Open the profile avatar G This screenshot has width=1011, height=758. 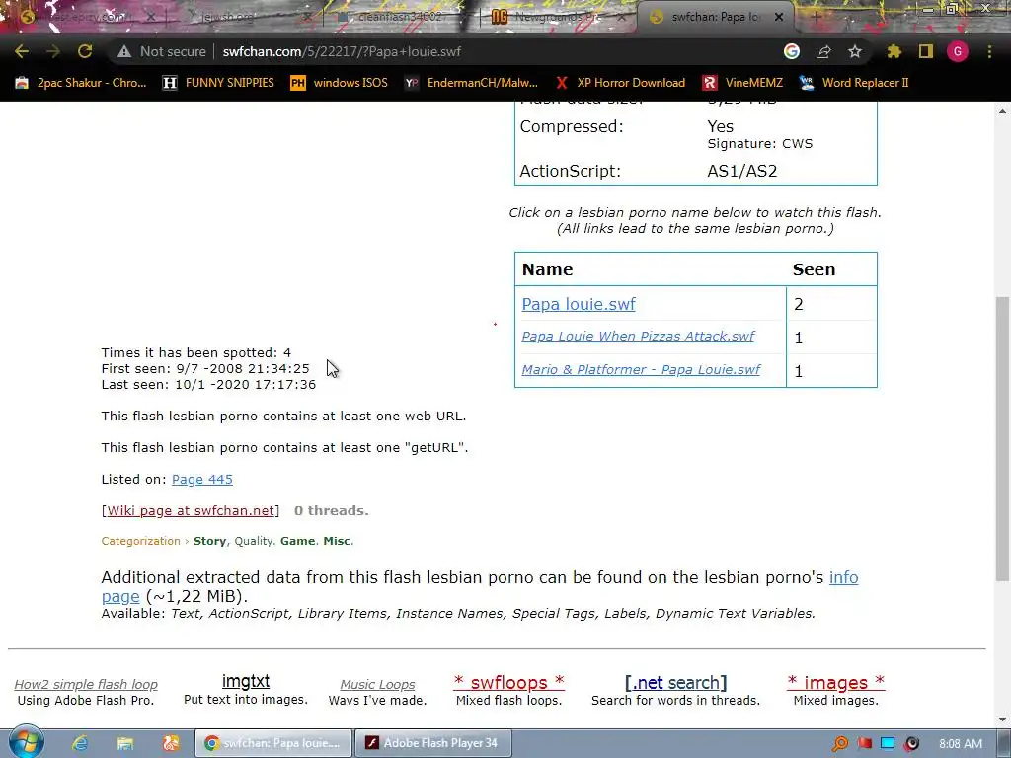coord(958,51)
